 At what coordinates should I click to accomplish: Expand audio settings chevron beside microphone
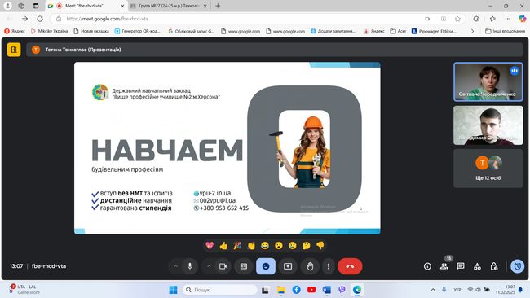[x=176, y=266]
